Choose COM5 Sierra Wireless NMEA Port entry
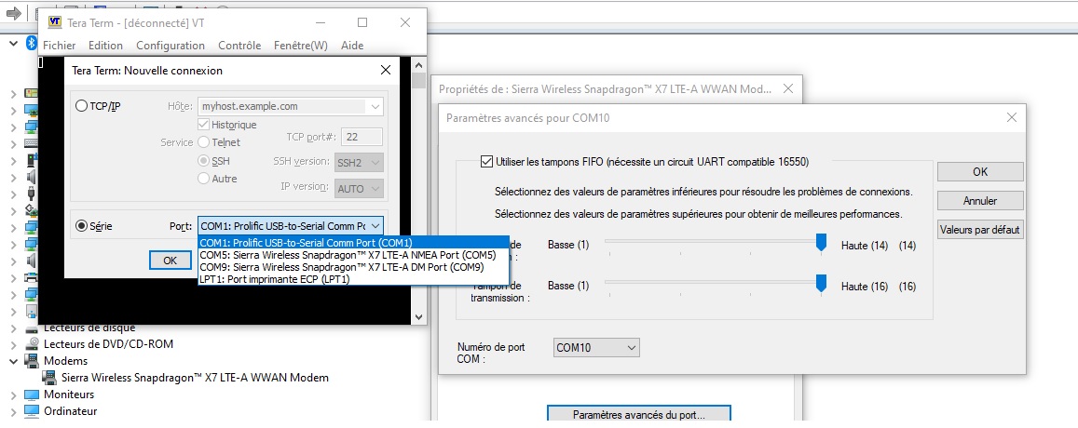The height and width of the screenshot is (428, 1078). (x=353, y=254)
